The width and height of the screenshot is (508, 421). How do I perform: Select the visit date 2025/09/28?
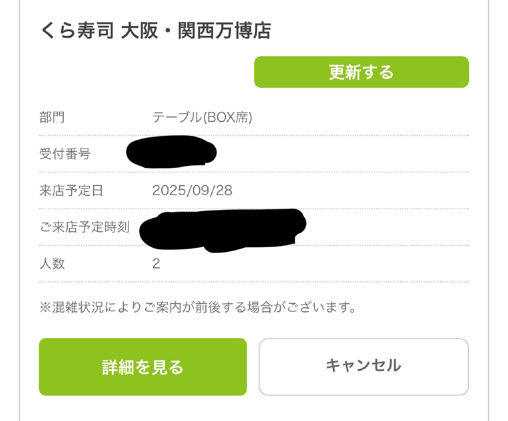tap(192, 190)
